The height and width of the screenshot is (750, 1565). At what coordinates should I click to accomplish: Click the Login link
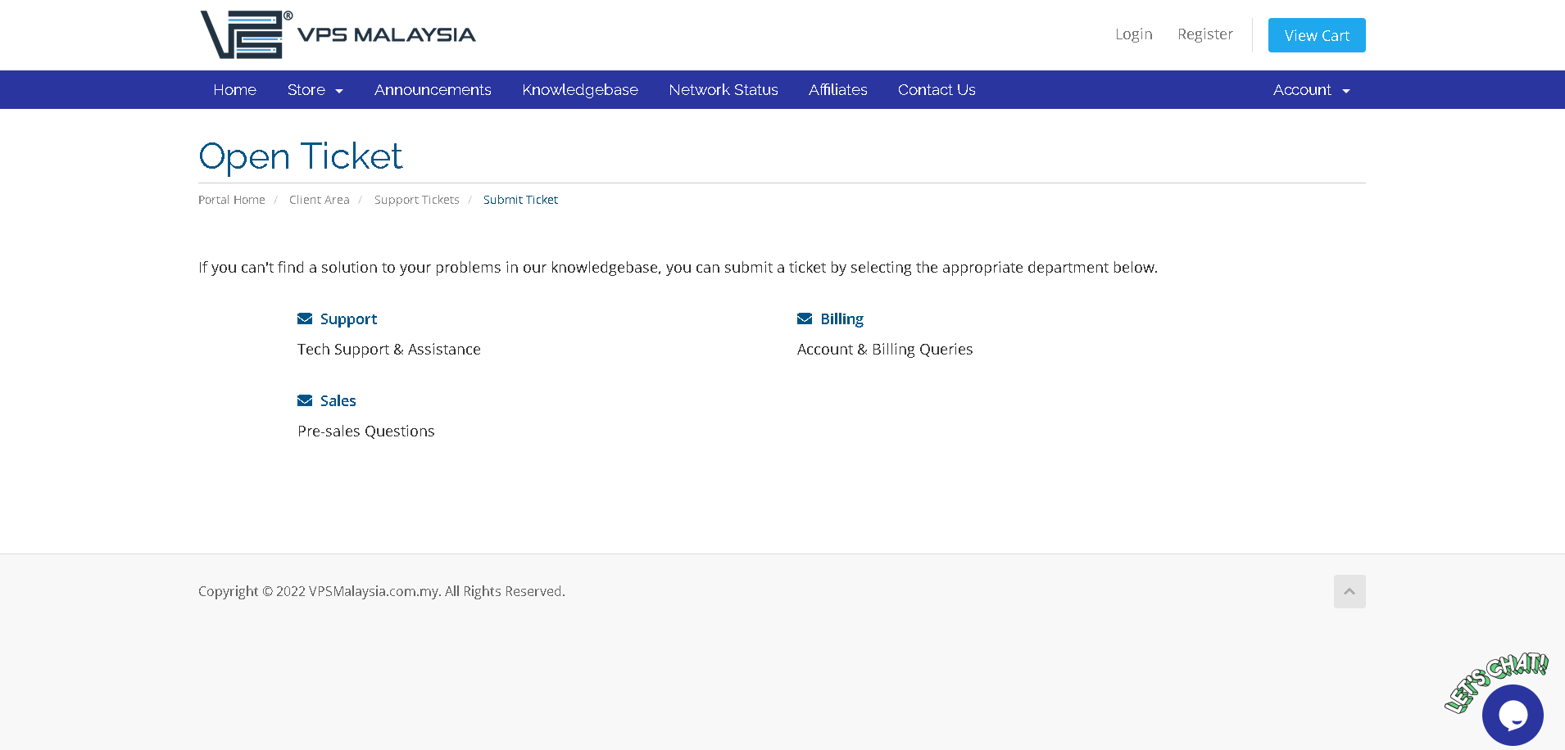click(x=1133, y=34)
